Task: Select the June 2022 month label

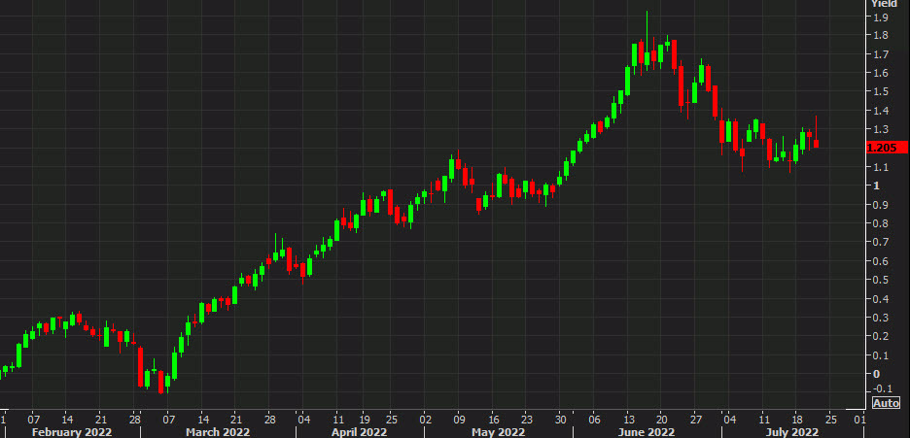Action: tap(647, 432)
